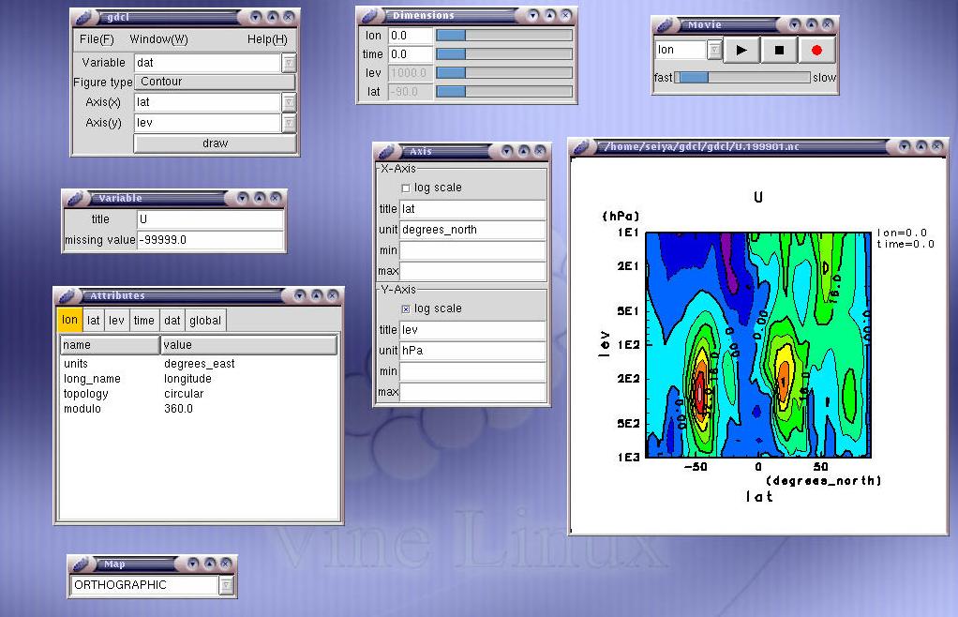Shade the gdcl window with the down-arrow button
This screenshot has width=958, height=617.
coord(256,17)
